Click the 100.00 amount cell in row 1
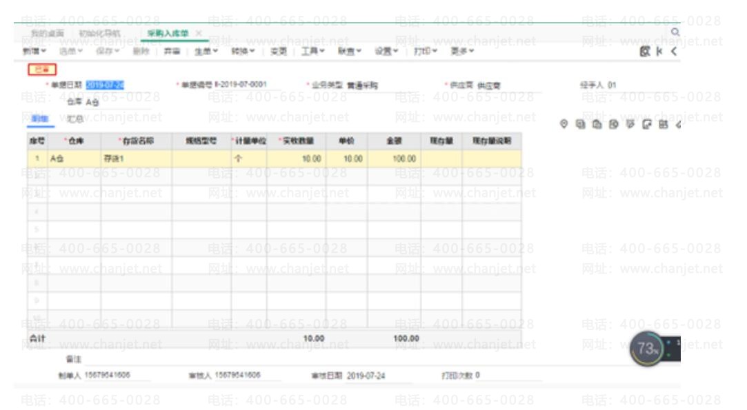Viewport: 747px width, 410px height. click(394, 158)
